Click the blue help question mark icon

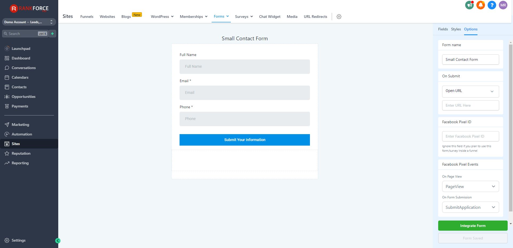click(492, 5)
